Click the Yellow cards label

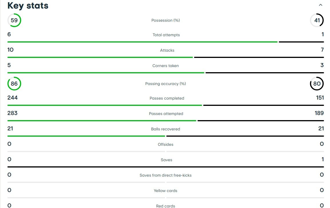[x=166, y=191]
